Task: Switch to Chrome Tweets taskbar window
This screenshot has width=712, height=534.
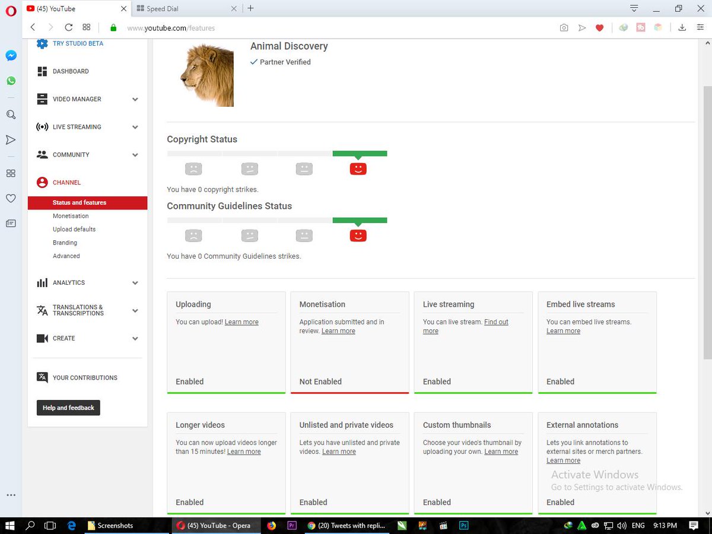Action: pos(347,525)
